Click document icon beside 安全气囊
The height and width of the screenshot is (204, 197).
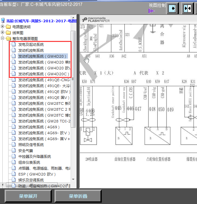pos(13,150)
